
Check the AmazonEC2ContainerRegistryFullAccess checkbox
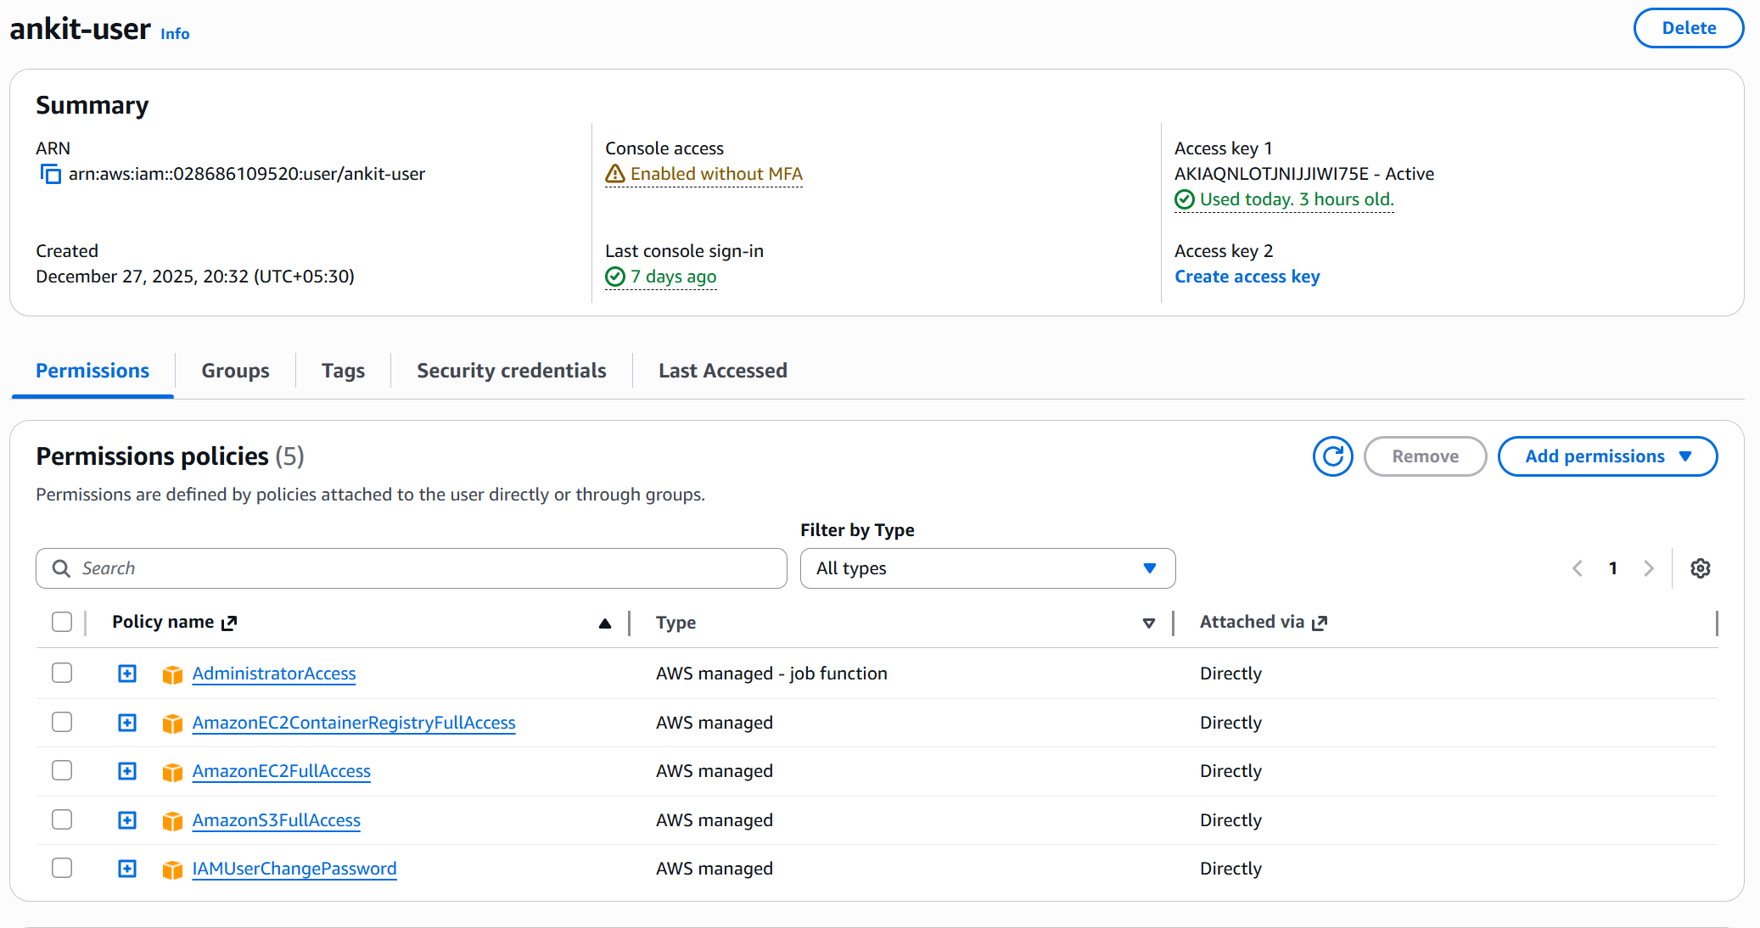tap(62, 722)
